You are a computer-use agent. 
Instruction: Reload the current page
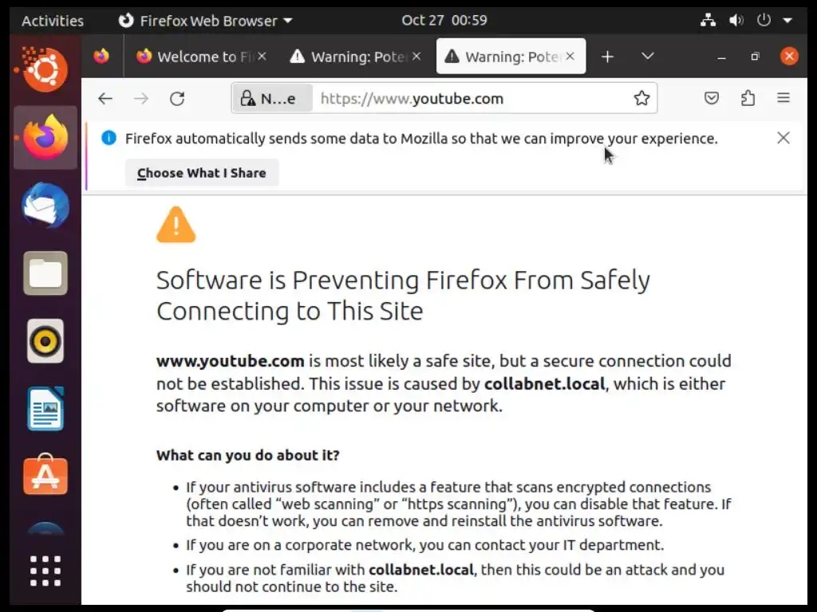(x=177, y=99)
